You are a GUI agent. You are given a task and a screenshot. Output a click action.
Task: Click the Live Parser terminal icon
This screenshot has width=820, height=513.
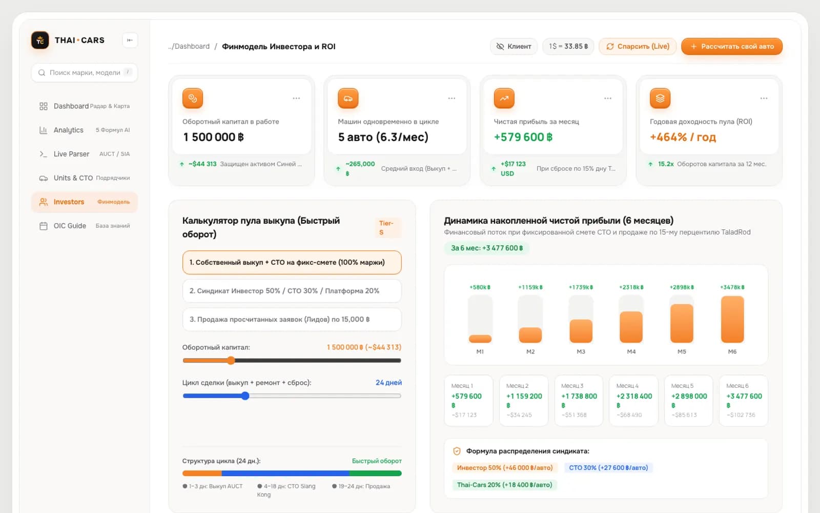[44, 154]
